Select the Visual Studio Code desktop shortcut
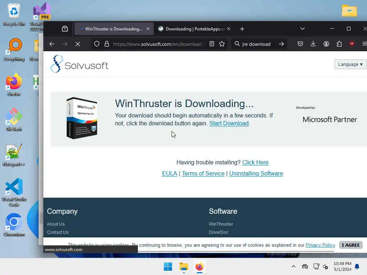 tap(14, 192)
